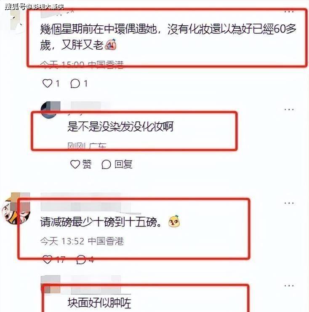The image size is (309, 312).
Task: Open more options for the first comment
Action: [x=289, y=12]
